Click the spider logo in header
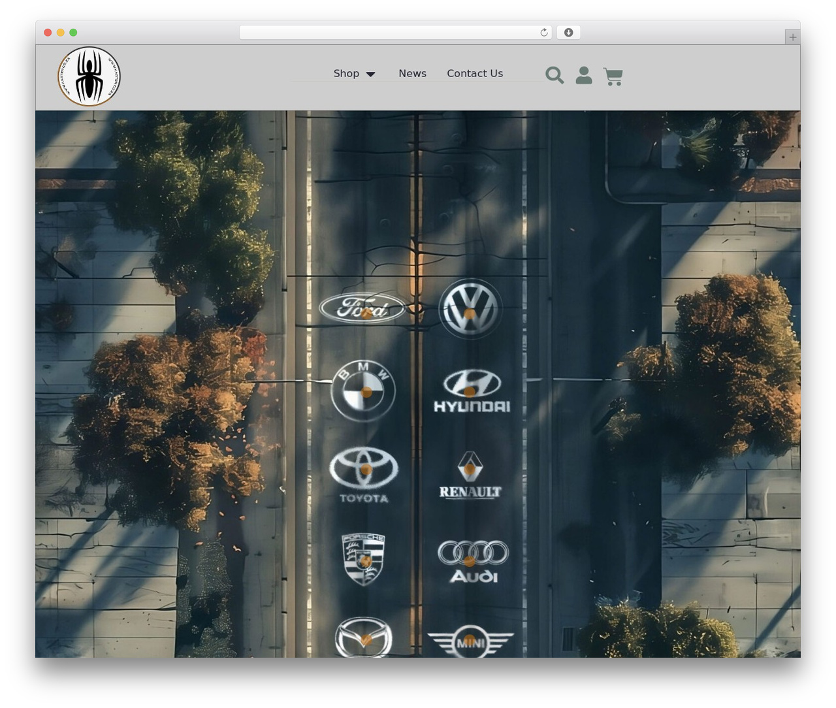The width and height of the screenshot is (836, 708). (89, 76)
